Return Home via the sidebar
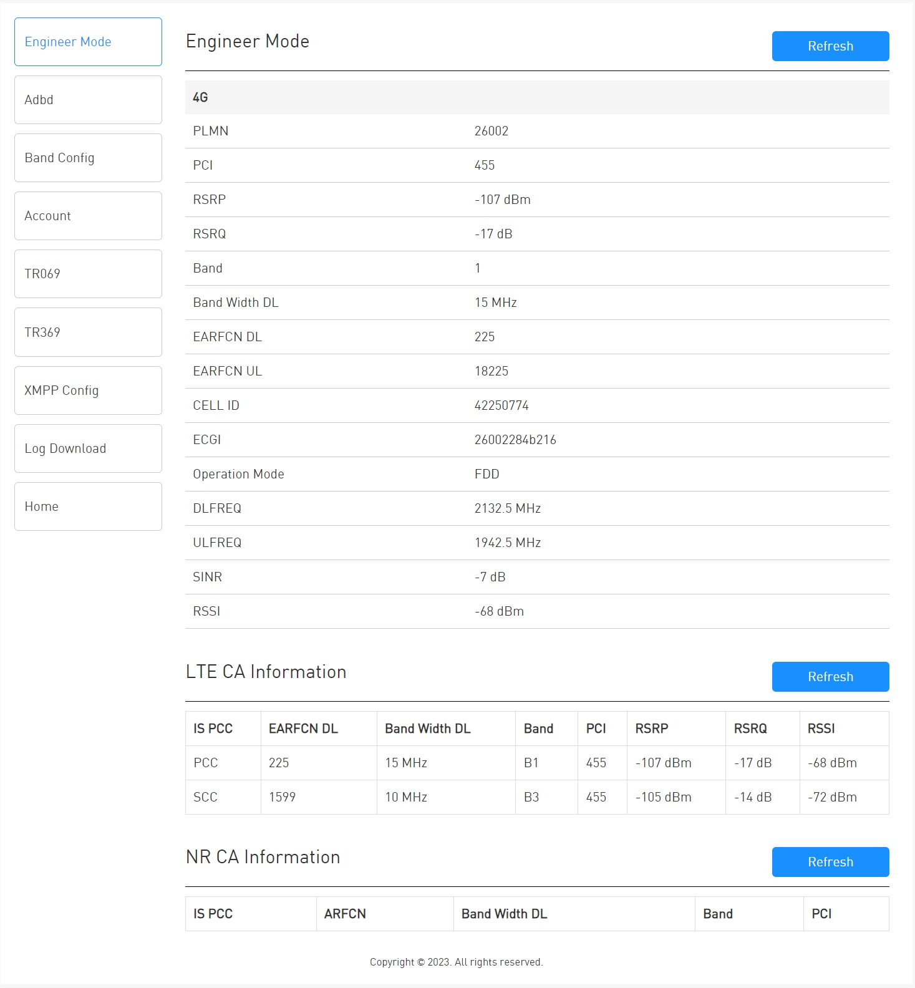 point(88,506)
